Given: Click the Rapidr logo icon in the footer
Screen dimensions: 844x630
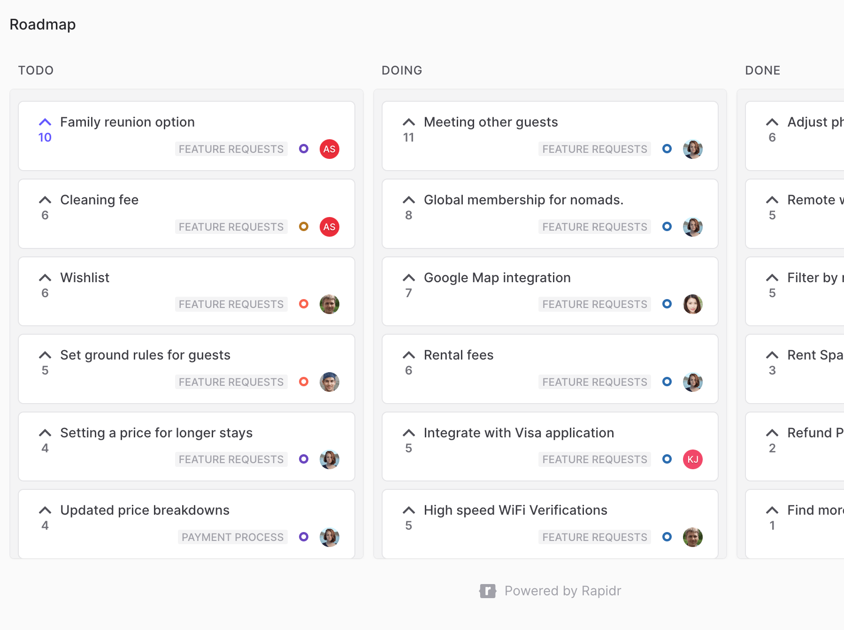Looking at the screenshot, I should coord(488,591).
